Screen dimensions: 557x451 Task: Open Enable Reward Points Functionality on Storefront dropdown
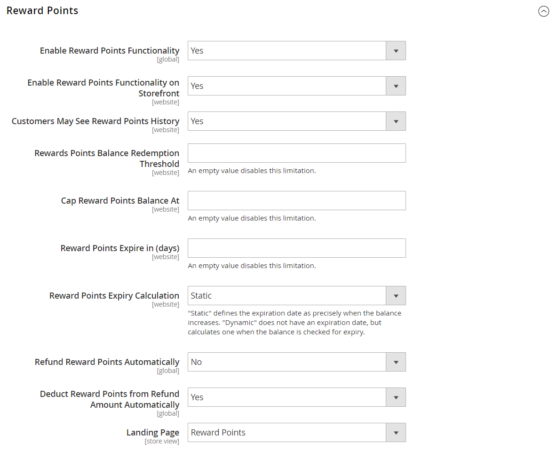297,86
